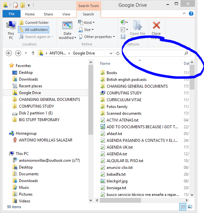Click the refresh icon beside address bar
Image resolution: width=204 pixels, height=213 pixels.
(x=118, y=53)
